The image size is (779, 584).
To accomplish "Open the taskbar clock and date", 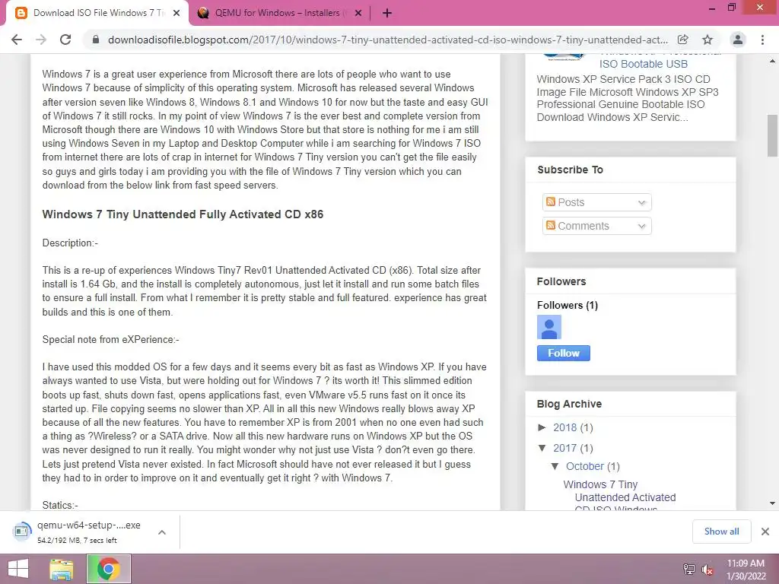I will [x=746, y=570].
